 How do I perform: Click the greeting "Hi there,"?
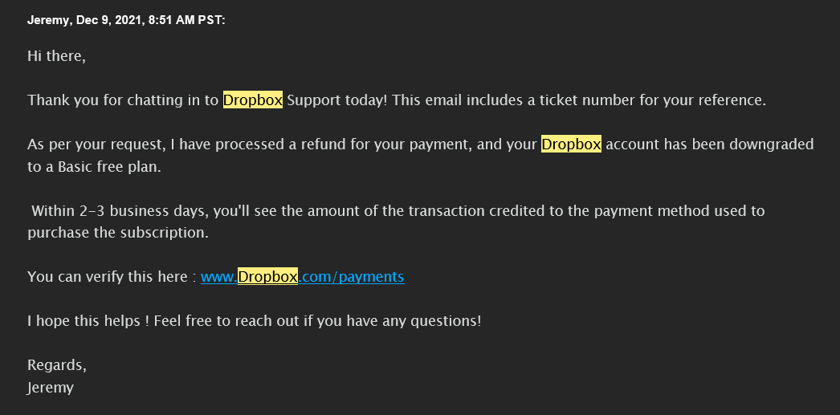tap(56, 55)
